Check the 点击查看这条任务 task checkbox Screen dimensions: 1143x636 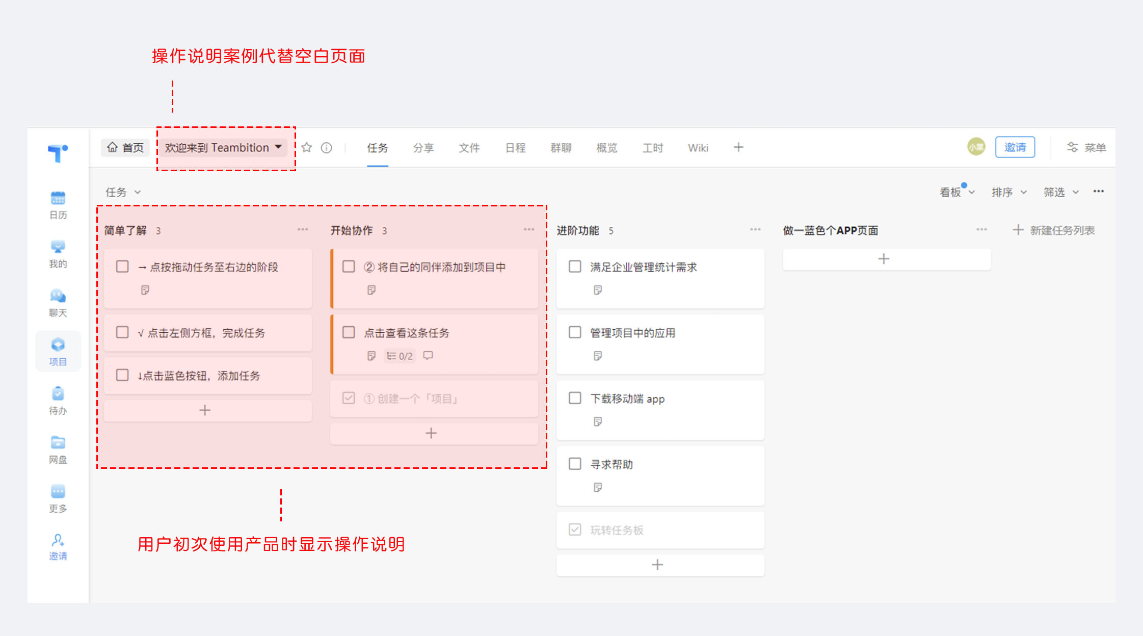pos(349,332)
